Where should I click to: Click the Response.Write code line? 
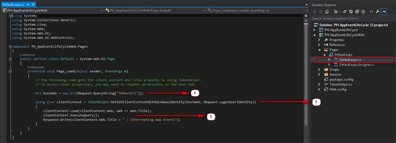click(x=112, y=119)
